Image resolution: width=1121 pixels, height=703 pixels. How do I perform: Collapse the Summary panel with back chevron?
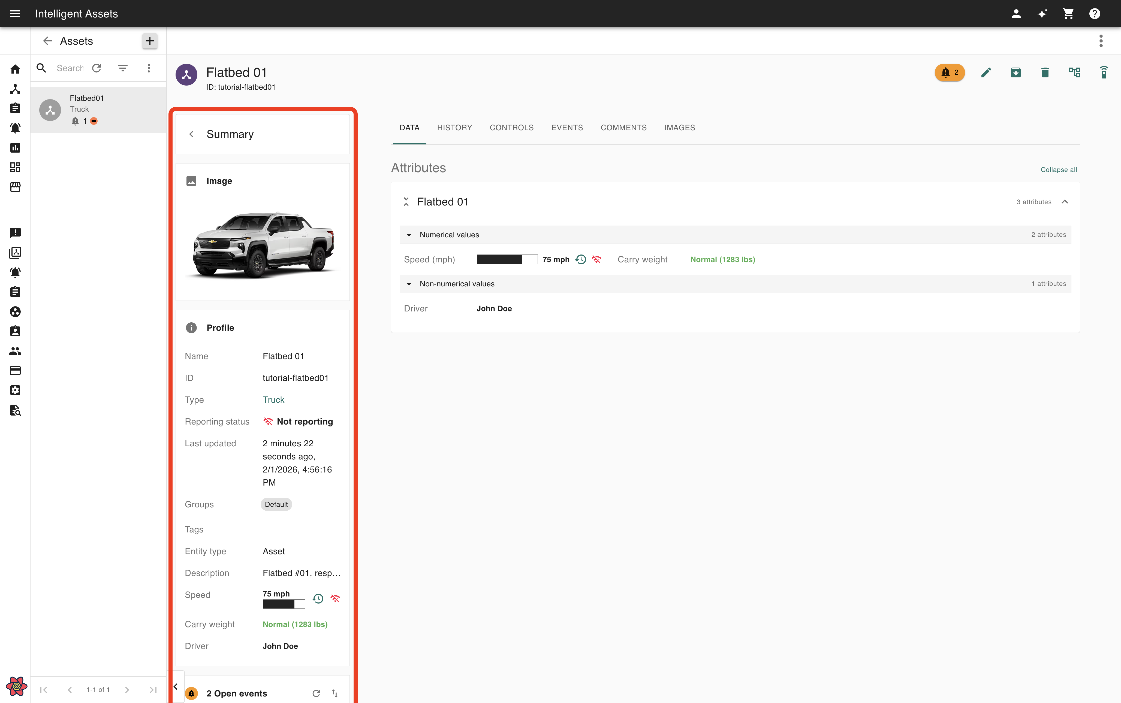click(x=191, y=134)
